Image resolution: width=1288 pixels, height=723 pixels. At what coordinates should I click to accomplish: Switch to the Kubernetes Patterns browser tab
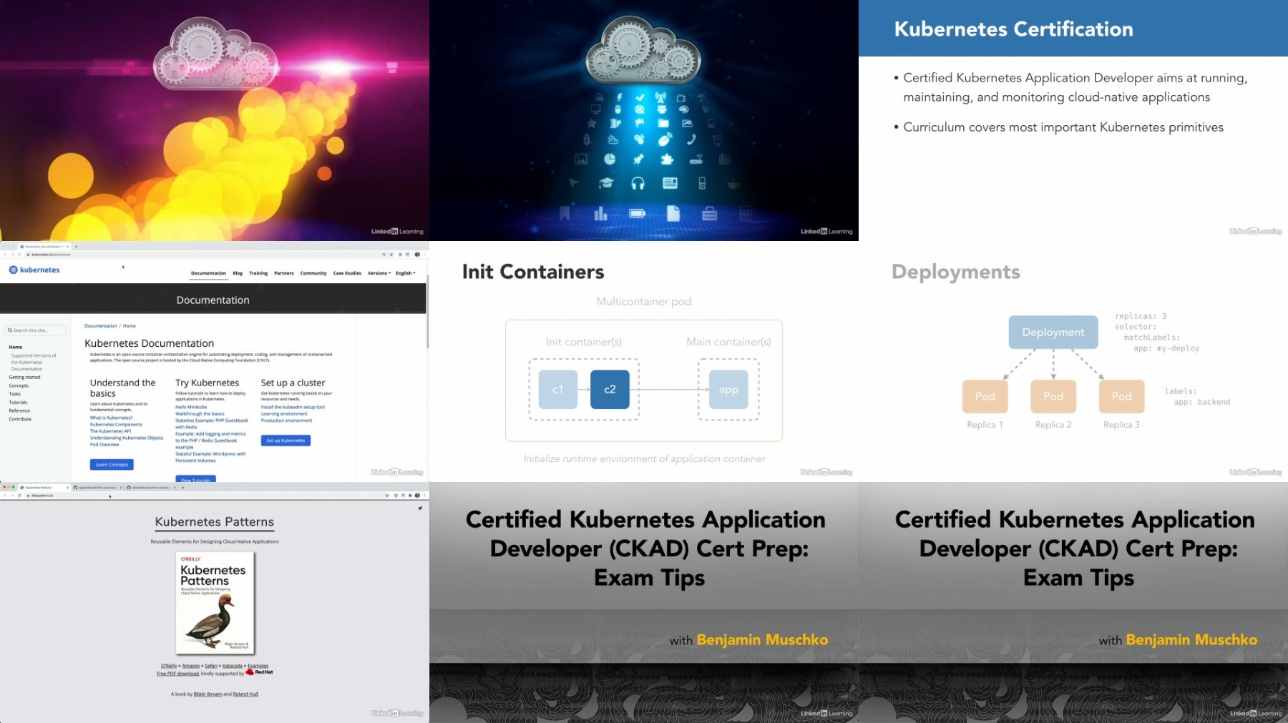[x=43, y=488]
